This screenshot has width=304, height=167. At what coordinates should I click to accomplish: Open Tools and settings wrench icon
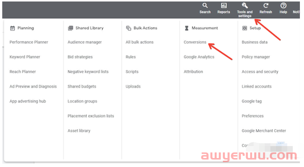pyautogui.click(x=245, y=6)
